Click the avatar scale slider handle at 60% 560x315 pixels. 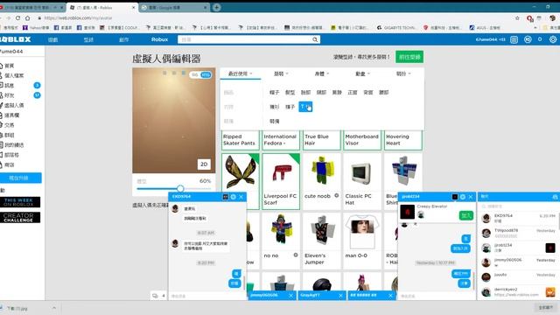tap(180, 188)
